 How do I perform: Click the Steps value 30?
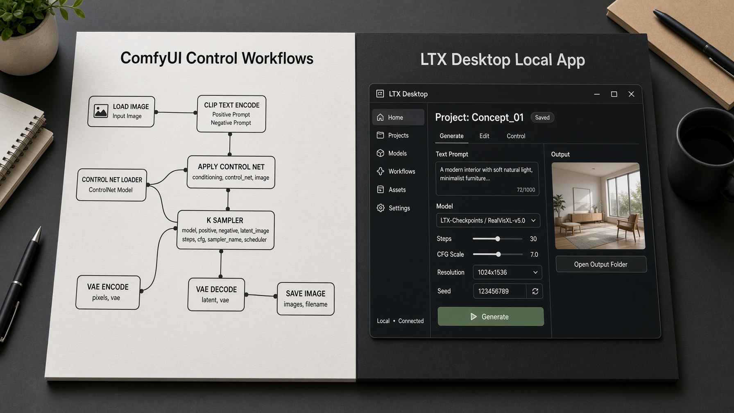tap(533, 239)
